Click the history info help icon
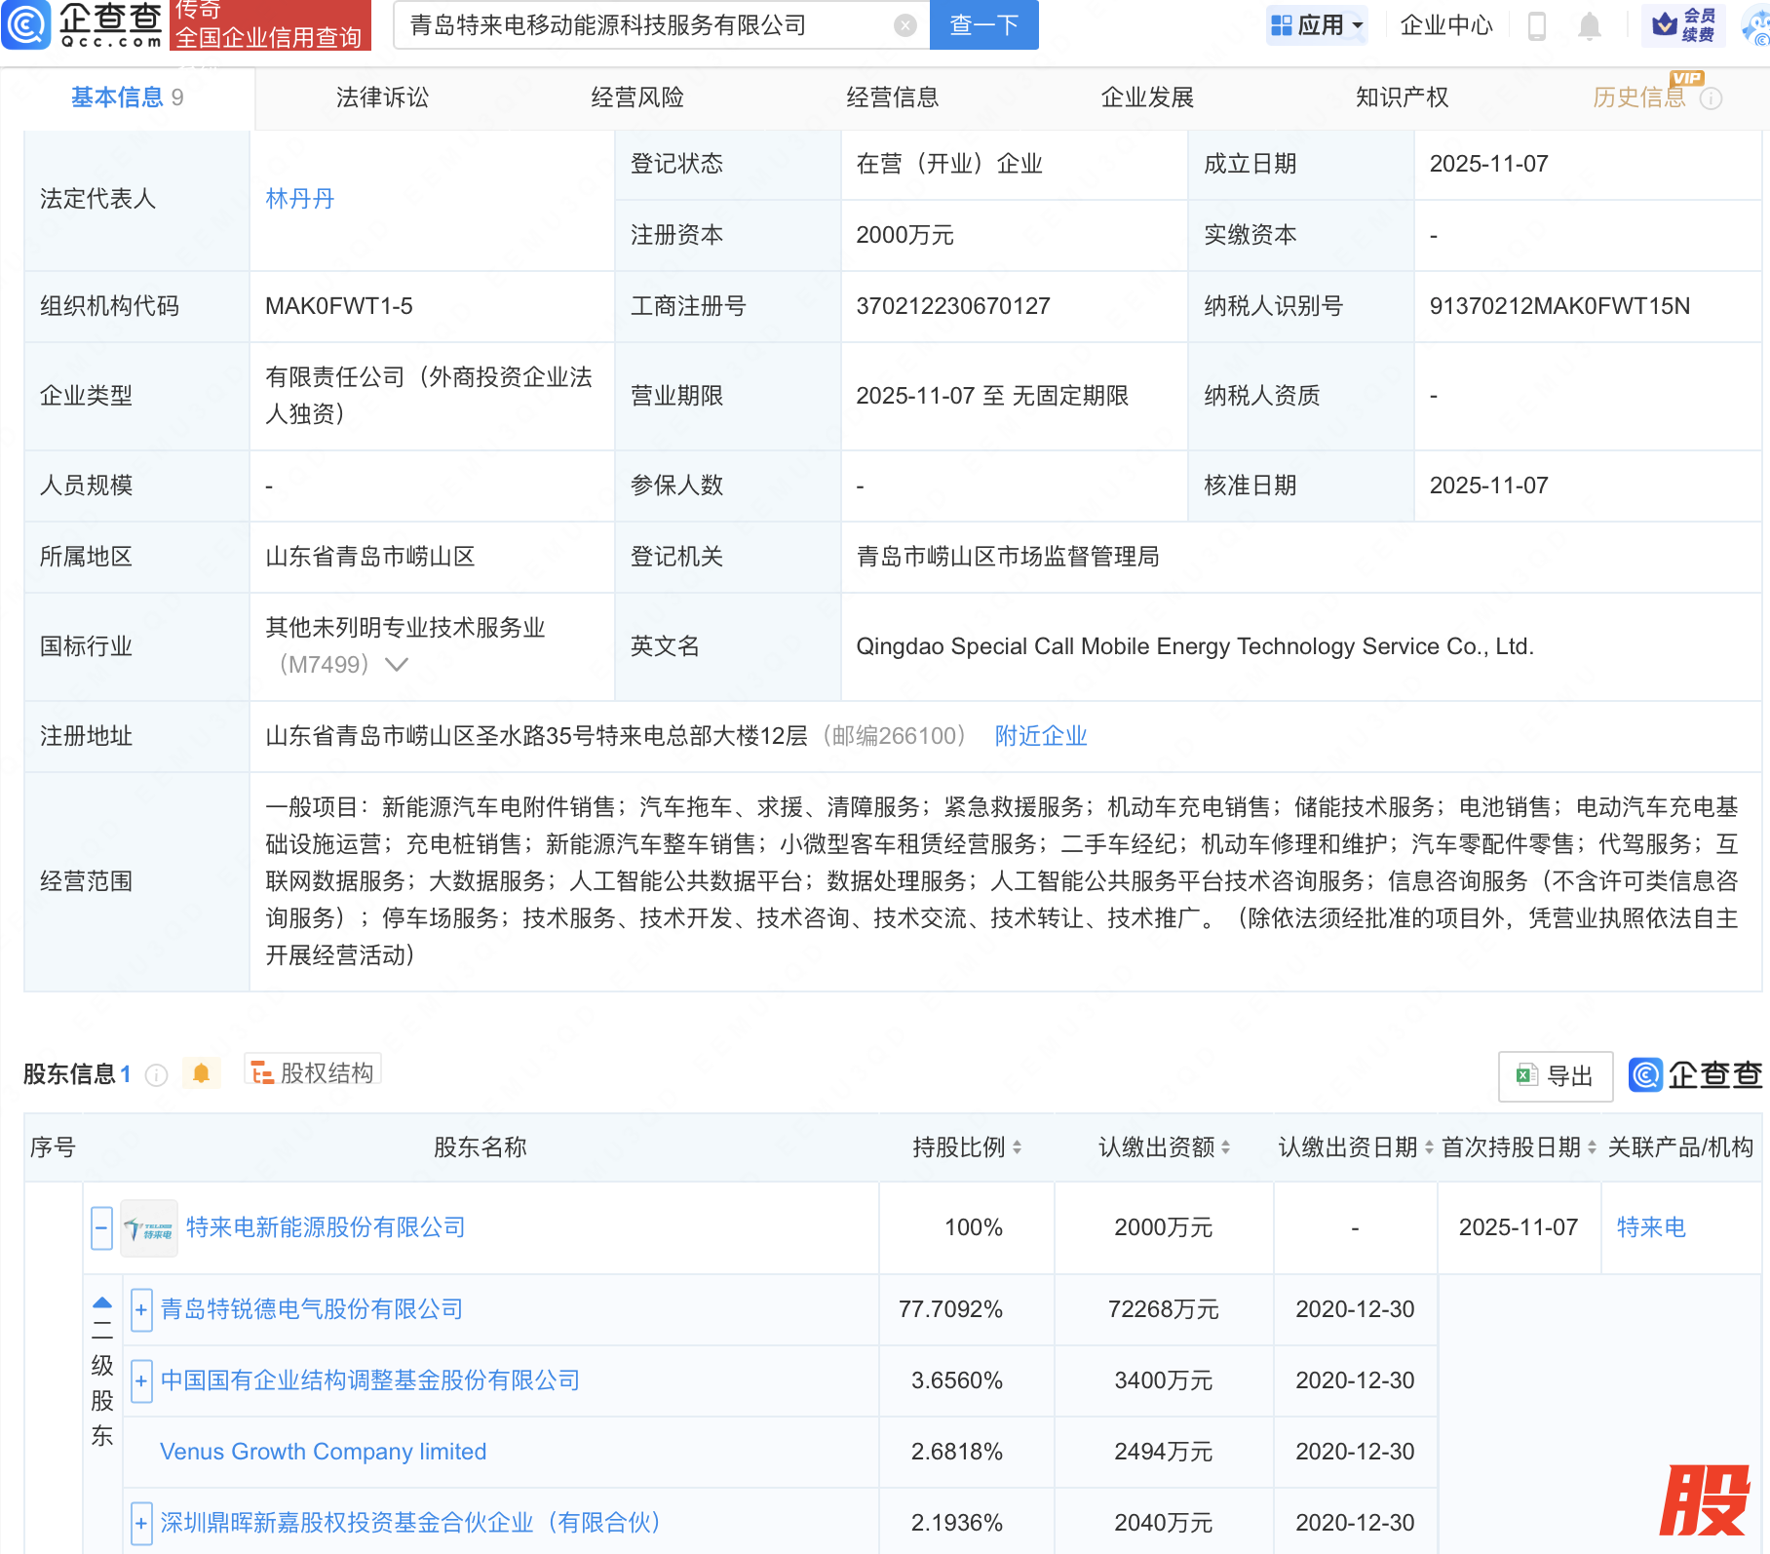 [x=1712, y=98]
